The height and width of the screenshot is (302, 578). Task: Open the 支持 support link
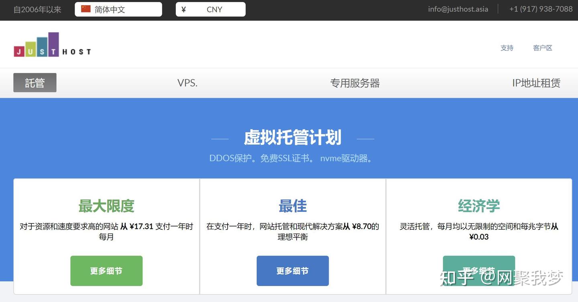coord(507,48)
